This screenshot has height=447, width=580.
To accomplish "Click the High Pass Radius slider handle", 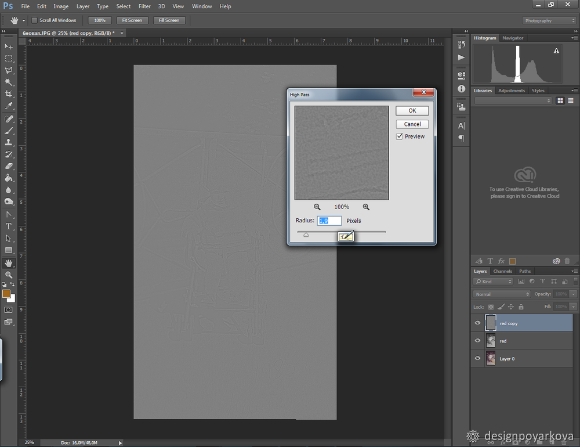I will pos(306,235).
